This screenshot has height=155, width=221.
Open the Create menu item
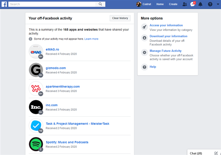(x=173, y=4)
